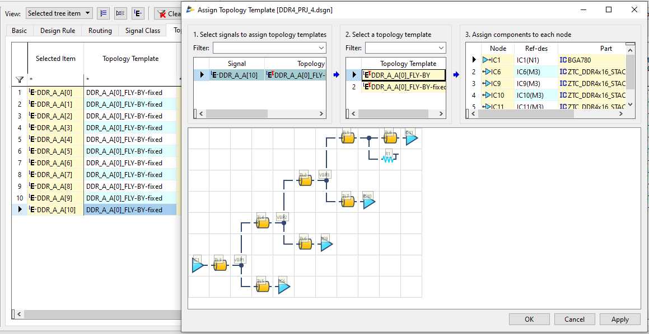Click the receiver IC40 triangle icon
This screenshot has width=649, height=334.
(367, 202)
